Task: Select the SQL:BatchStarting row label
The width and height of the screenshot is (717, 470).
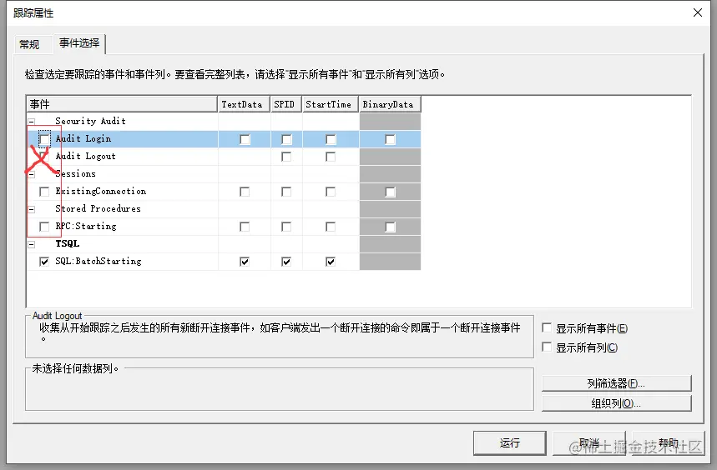Action: (98, 261)
